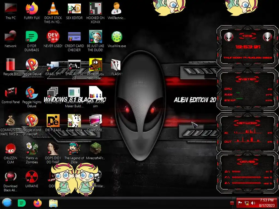Click the NETWORK gadget IN graph
279x209 pixels.
pos(248,131)
